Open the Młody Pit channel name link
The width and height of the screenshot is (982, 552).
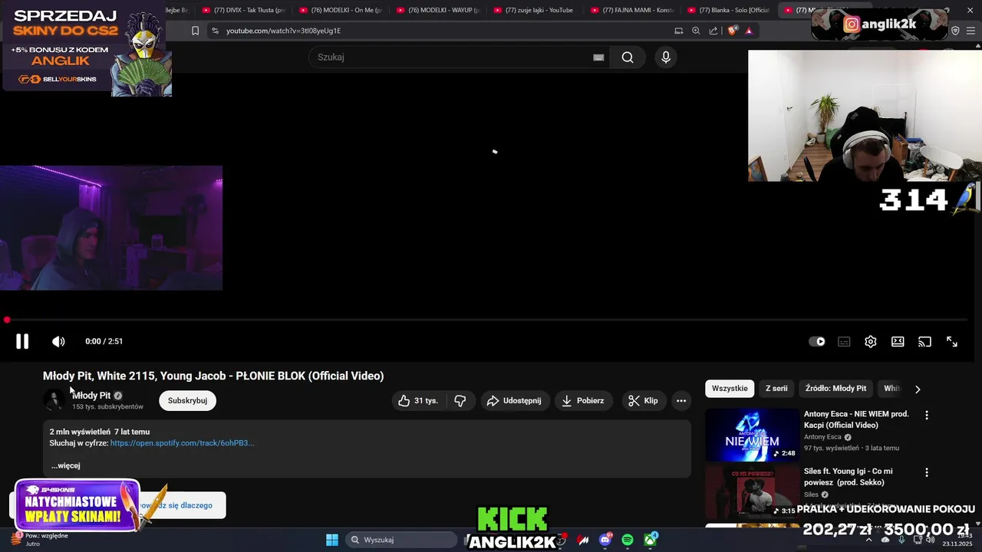[91, 396]
